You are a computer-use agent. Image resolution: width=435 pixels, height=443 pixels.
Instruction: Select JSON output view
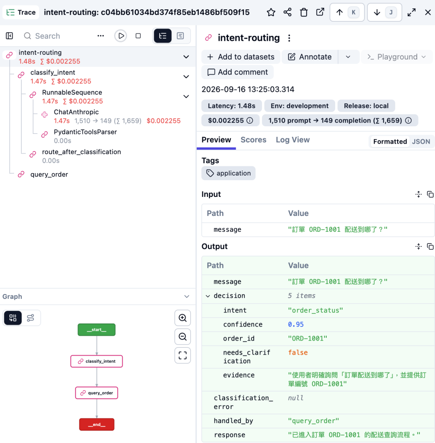coord(421,142)
